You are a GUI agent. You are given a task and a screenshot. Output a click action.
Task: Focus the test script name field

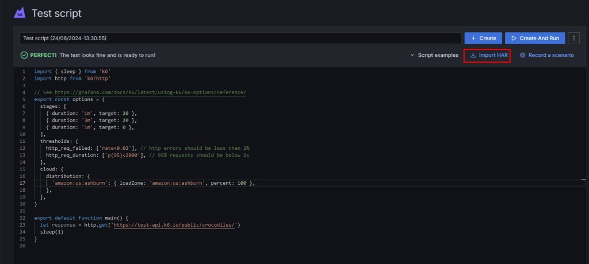[x=240, y=38]
